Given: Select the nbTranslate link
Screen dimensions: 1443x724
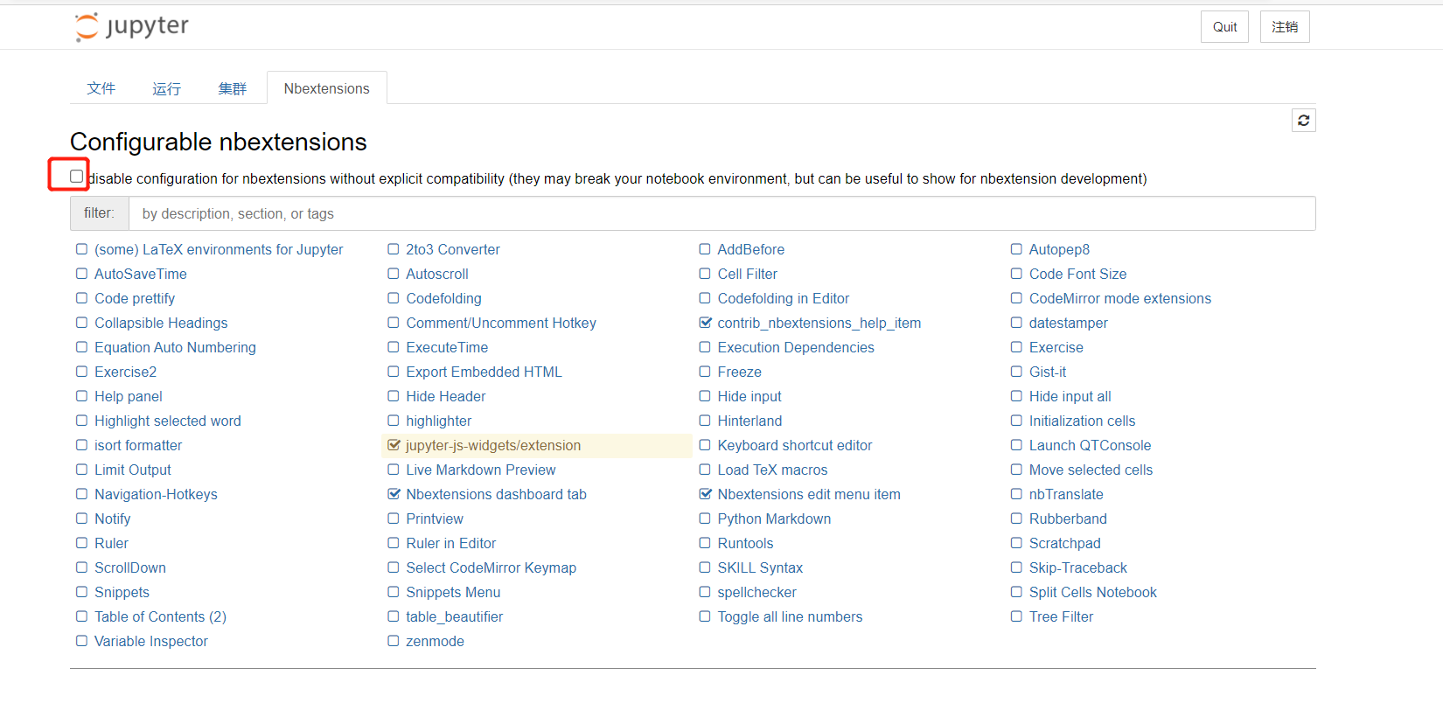Looking at the screenshot, I should click(1066, 494).
